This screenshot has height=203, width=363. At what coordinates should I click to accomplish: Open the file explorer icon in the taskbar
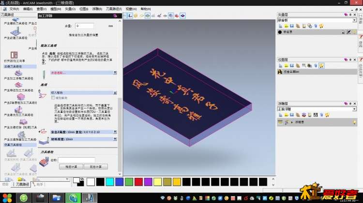click(x=56, y=198)
